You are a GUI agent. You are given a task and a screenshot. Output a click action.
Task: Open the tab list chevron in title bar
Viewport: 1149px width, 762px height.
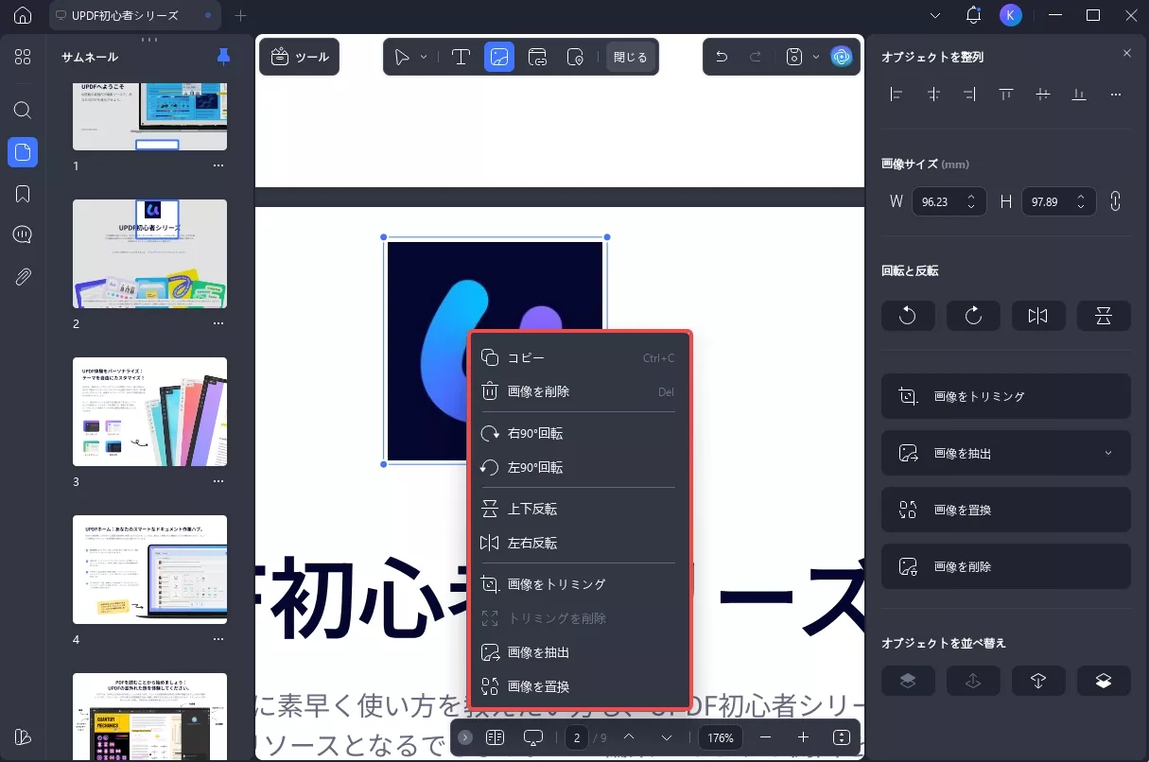tap(935, 15)
